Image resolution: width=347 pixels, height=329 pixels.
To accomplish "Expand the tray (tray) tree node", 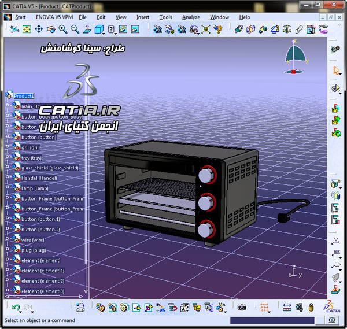I will 8,157.
